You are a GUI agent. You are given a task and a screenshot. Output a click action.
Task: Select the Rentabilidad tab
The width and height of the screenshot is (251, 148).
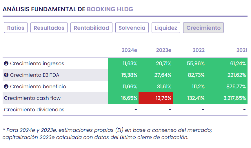click(91, 28)
